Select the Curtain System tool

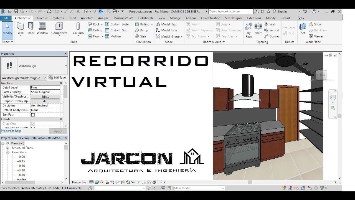118,24
